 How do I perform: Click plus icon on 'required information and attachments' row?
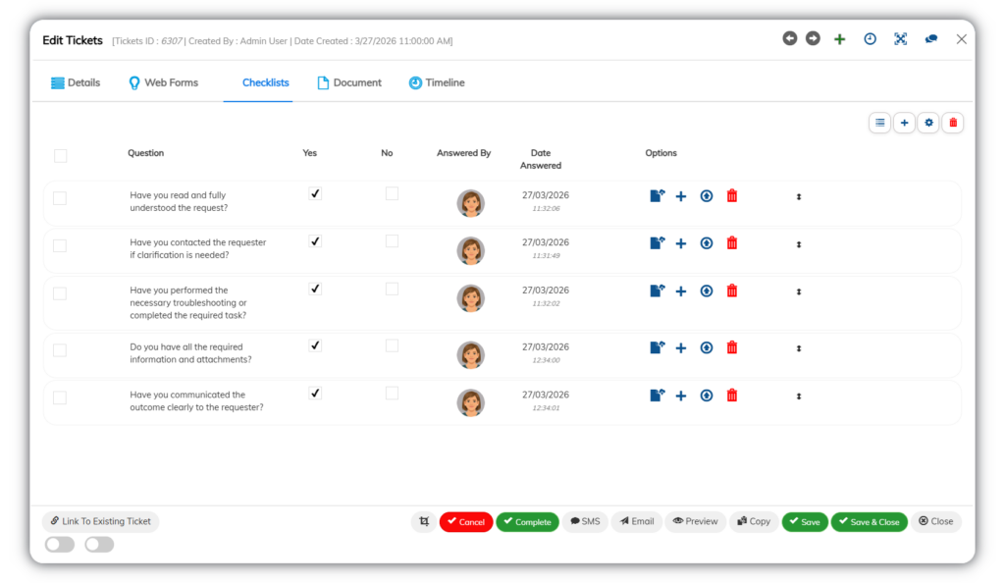(x=681, y=348)
